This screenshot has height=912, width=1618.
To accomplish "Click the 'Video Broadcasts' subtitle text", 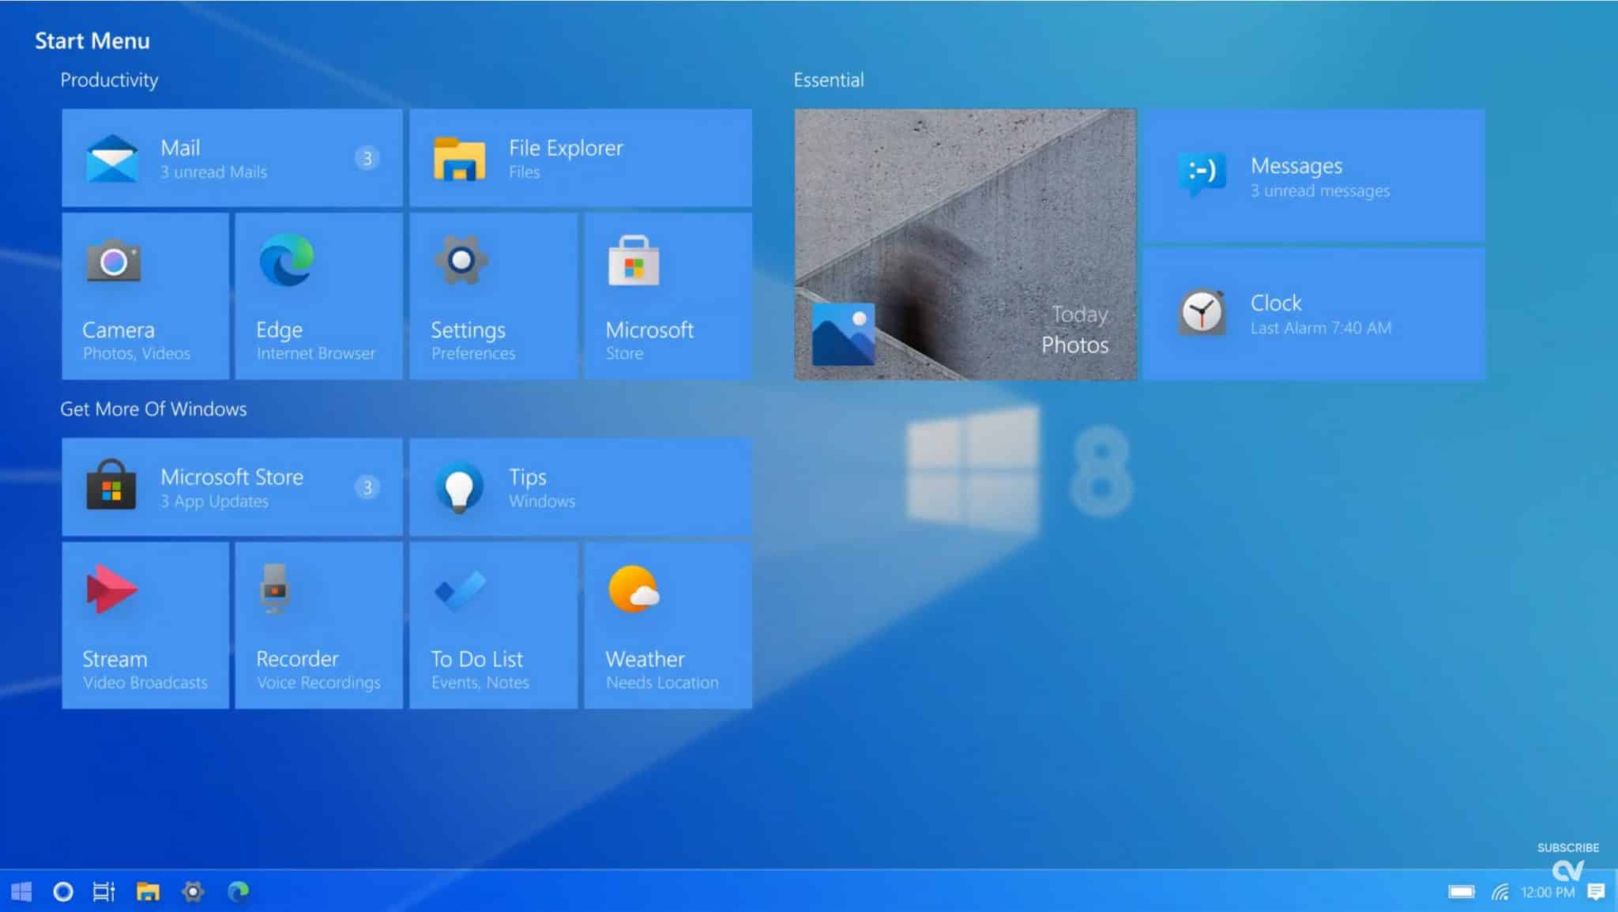I will 145,682.
